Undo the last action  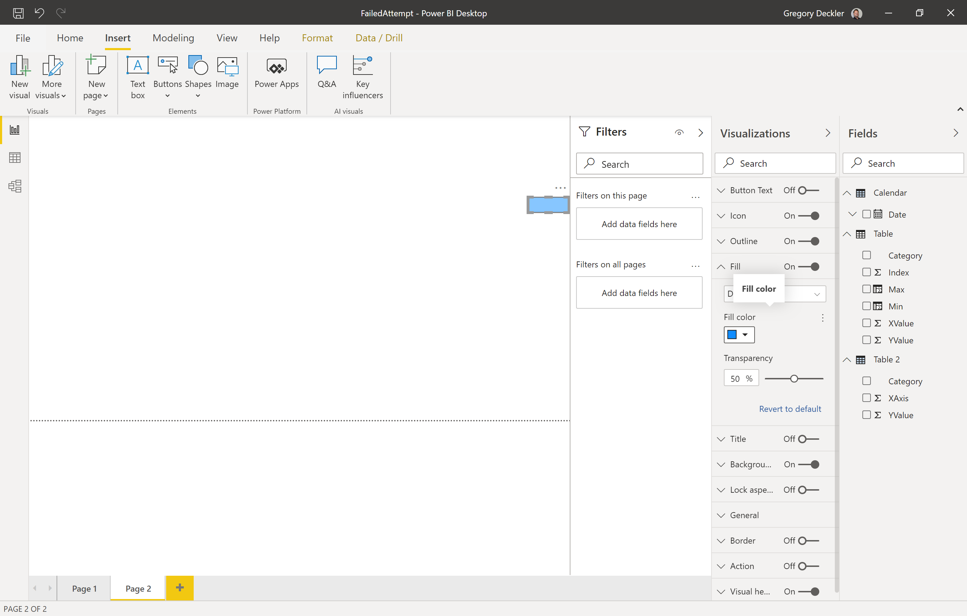tap(39, 13)
